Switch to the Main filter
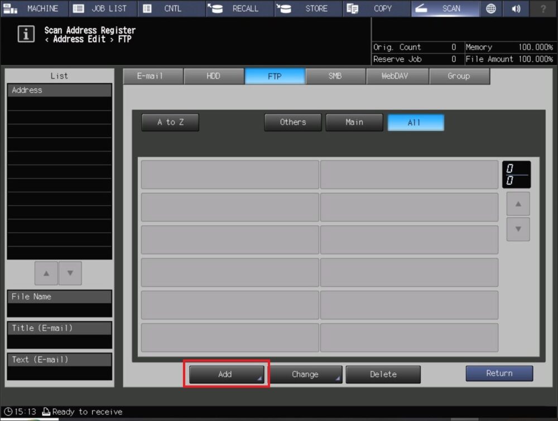Image resolution: width=558 pixels, height=421 pixels. [354, 122]
